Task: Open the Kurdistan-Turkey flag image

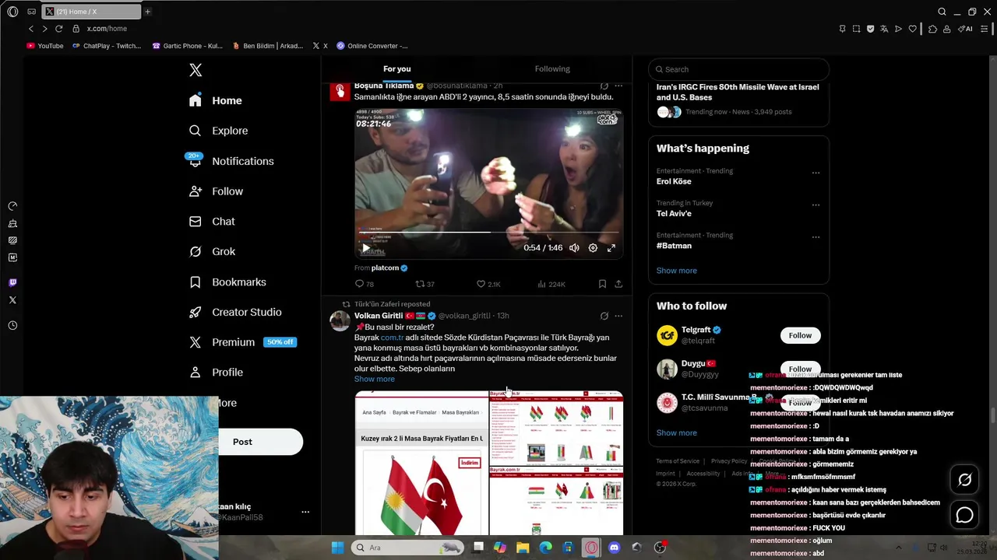Action: click(421, 463)
